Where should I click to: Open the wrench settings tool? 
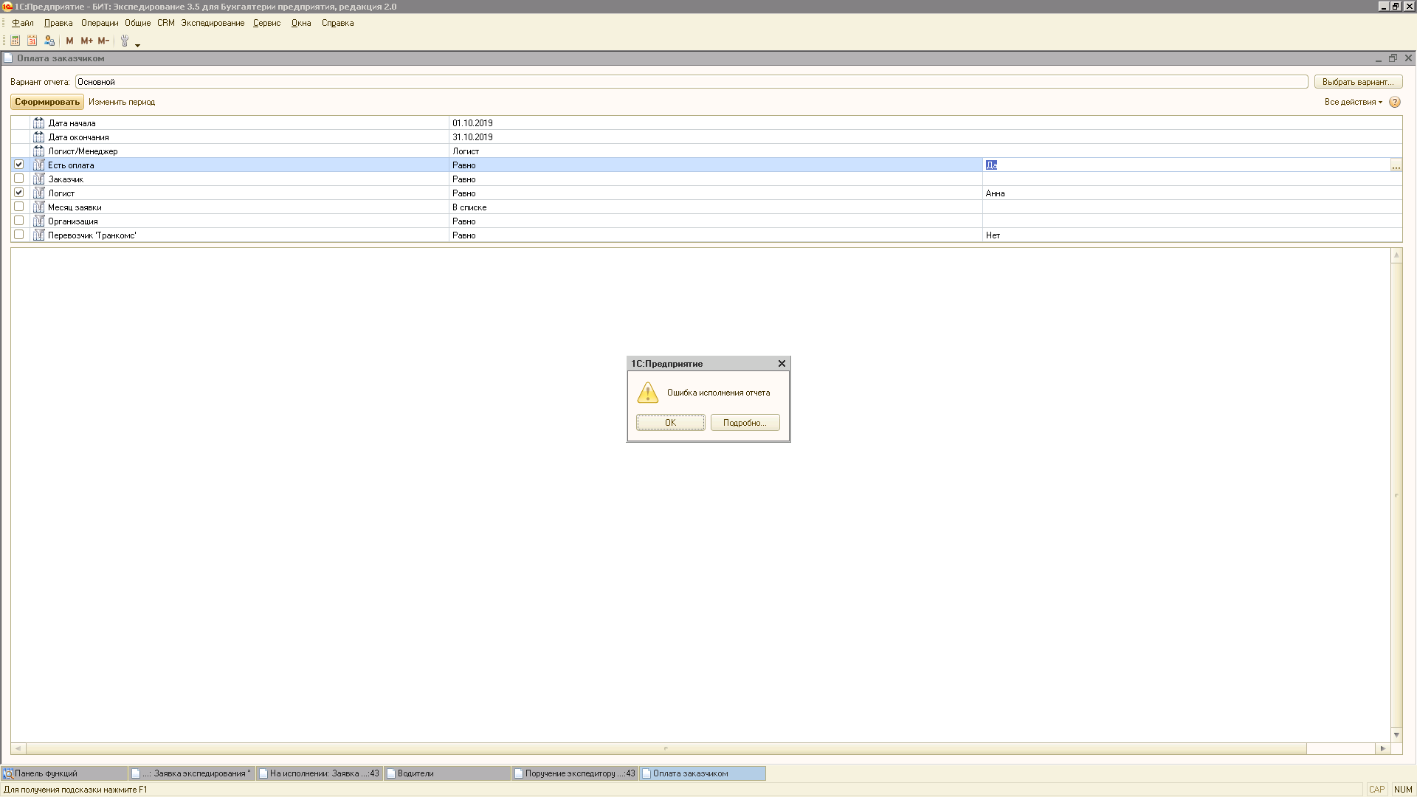coord(125,41)
